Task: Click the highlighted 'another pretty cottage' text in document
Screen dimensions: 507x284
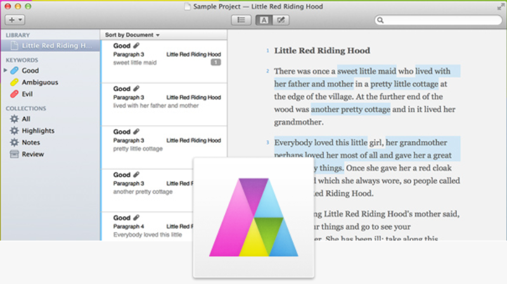Action: 350,109
